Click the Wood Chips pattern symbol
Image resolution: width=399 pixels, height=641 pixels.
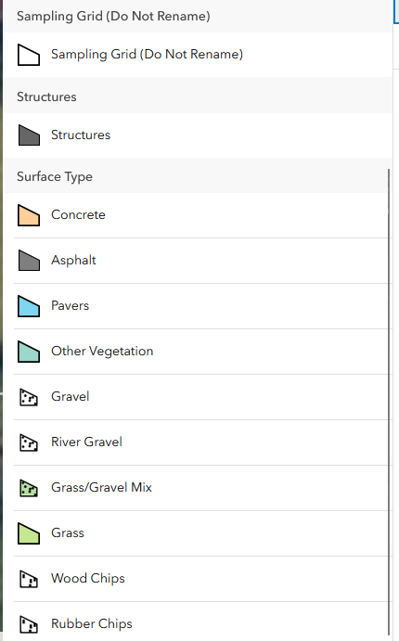(29, 579)
